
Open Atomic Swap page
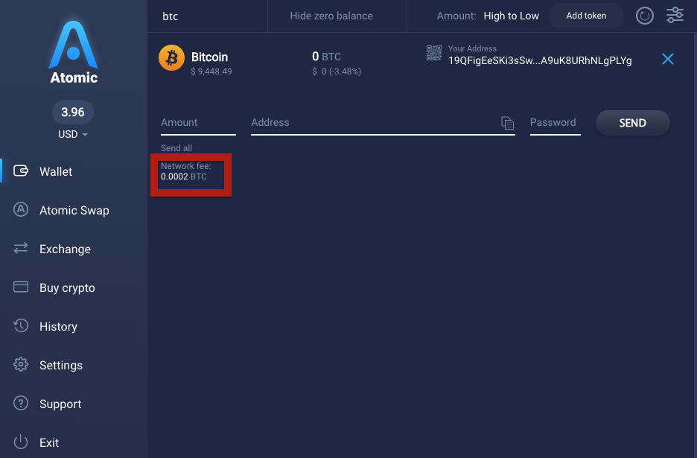(74, 210)
